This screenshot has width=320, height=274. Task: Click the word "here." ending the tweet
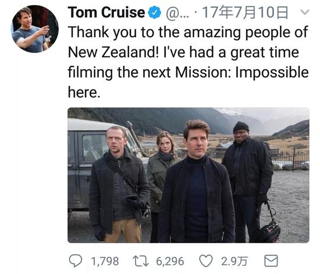tap(84, 92)
